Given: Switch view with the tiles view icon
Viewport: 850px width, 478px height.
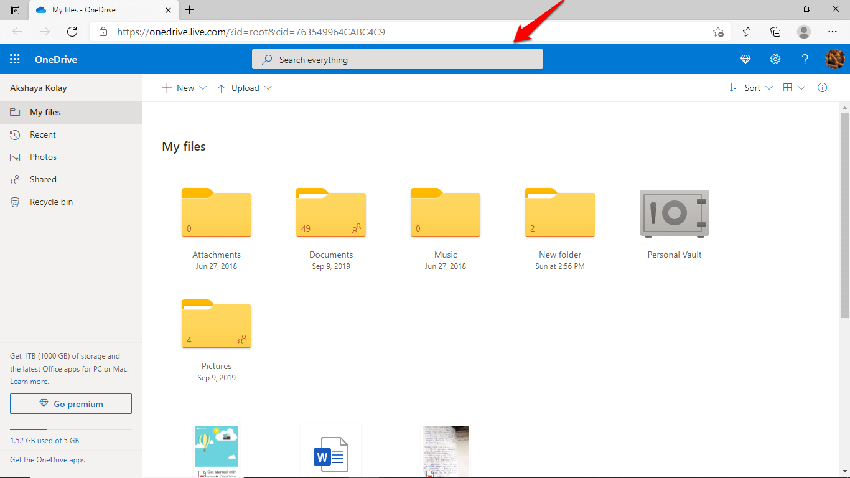Looking at the screenshot, I should [x=787, y=88].
